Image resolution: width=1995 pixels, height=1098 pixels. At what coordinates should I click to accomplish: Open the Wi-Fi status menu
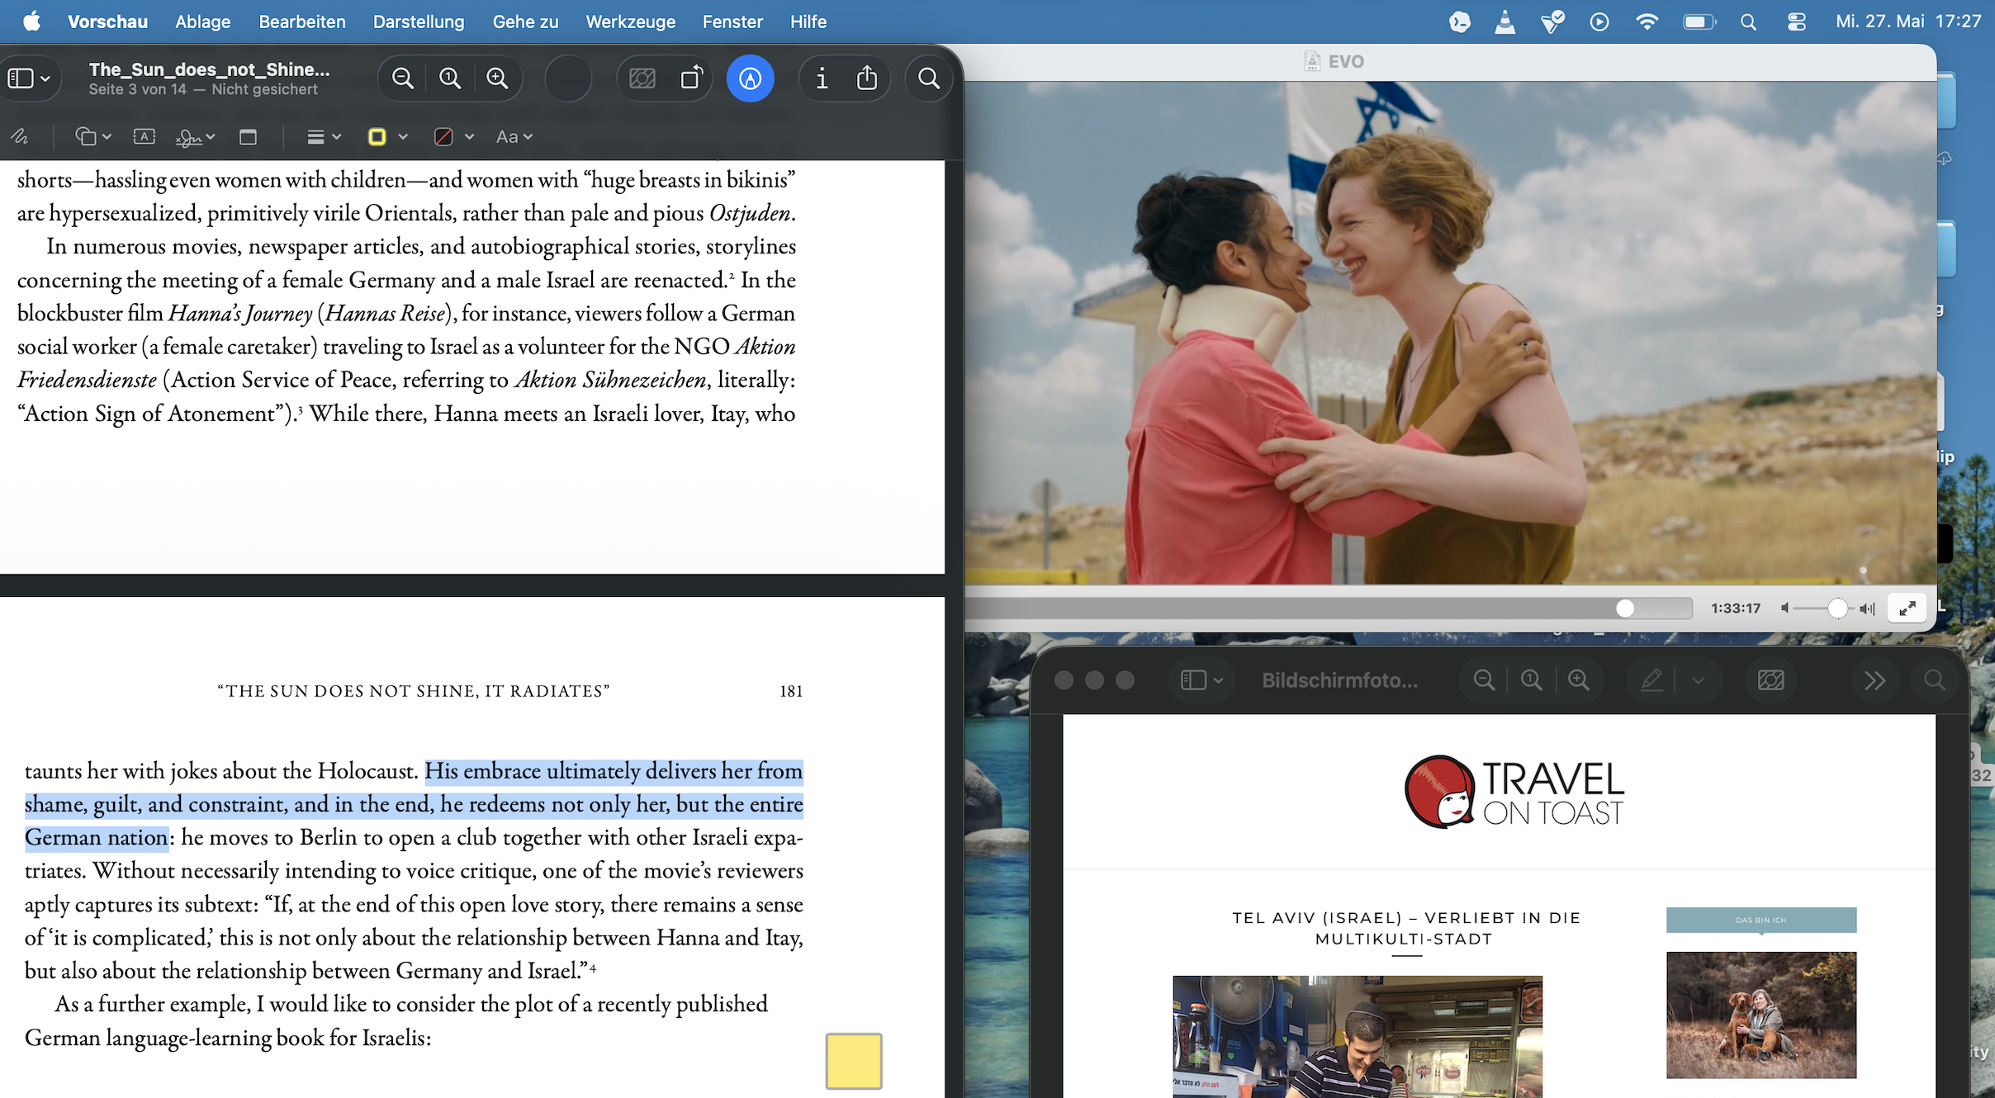(x=1647, y=21)
